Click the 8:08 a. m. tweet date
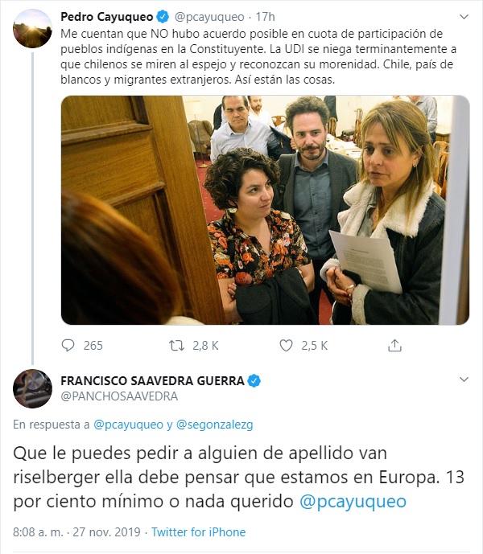Screen dimensions: 483x554 click(x=76, y=531)
